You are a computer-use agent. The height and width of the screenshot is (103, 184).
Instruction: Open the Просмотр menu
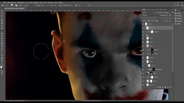pyautogui.click(x=51, y=3)
